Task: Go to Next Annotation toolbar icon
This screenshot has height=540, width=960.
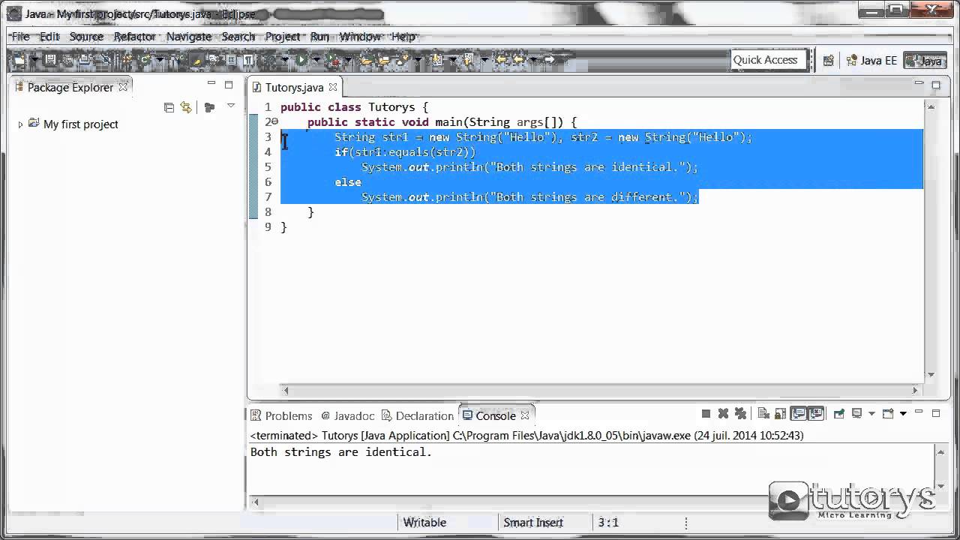Action: pyautogui.click(x=438, y=60)
